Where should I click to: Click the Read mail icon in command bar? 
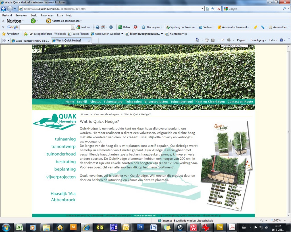(x=222, y=40)
